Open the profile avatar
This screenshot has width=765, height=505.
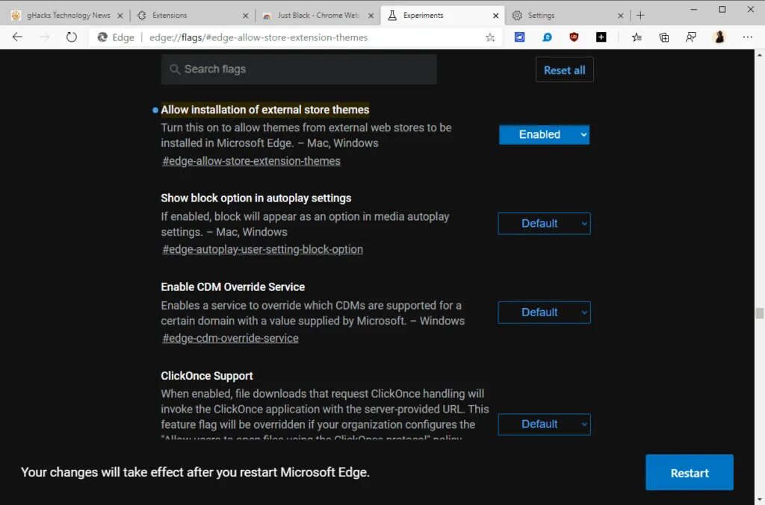tap(719, 37)
